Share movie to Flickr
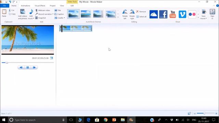The height and width of the screenshot is (123, 219). (192, 14)
